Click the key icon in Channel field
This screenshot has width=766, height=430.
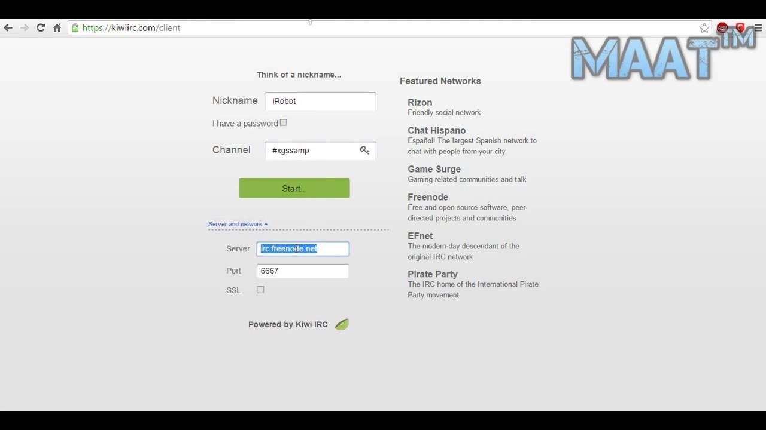(x=364, y=150)
